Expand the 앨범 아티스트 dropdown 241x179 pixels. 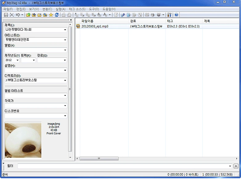65,96
